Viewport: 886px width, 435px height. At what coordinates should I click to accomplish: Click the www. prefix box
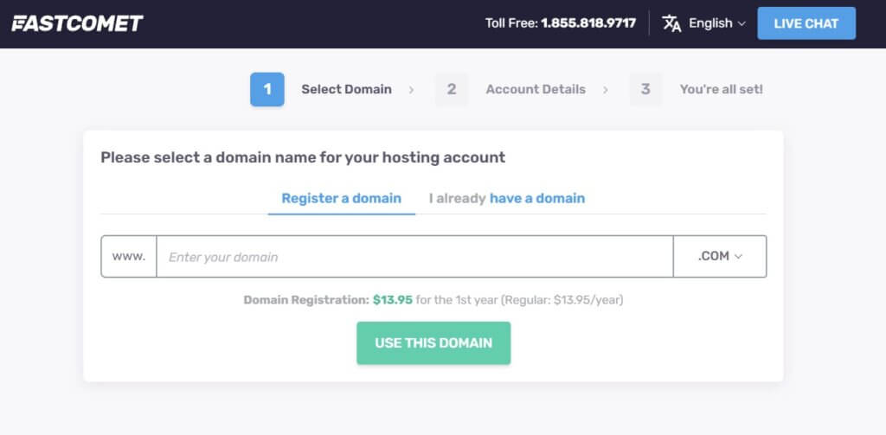click(129, 257)
